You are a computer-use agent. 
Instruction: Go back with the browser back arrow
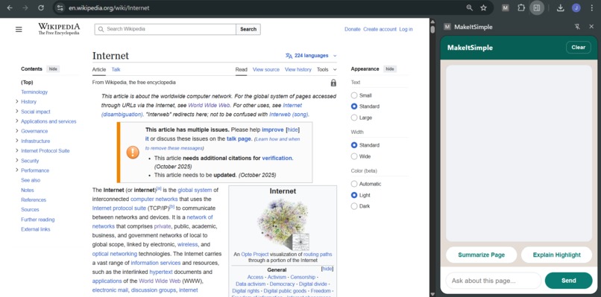pos(10,7)
